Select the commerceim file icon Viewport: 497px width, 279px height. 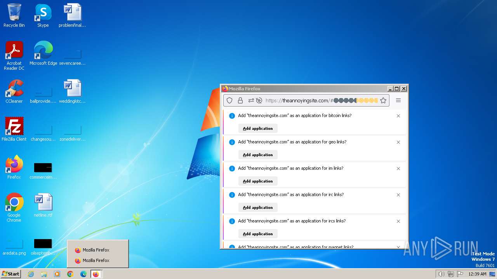click(x=43, y=170)
